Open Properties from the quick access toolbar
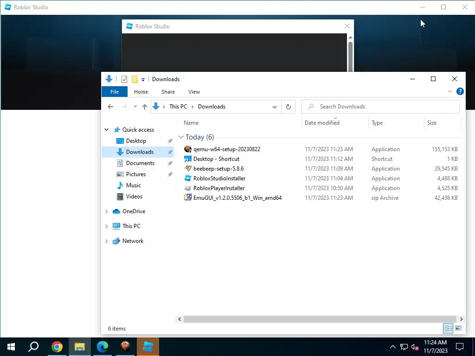 [124, 79]
